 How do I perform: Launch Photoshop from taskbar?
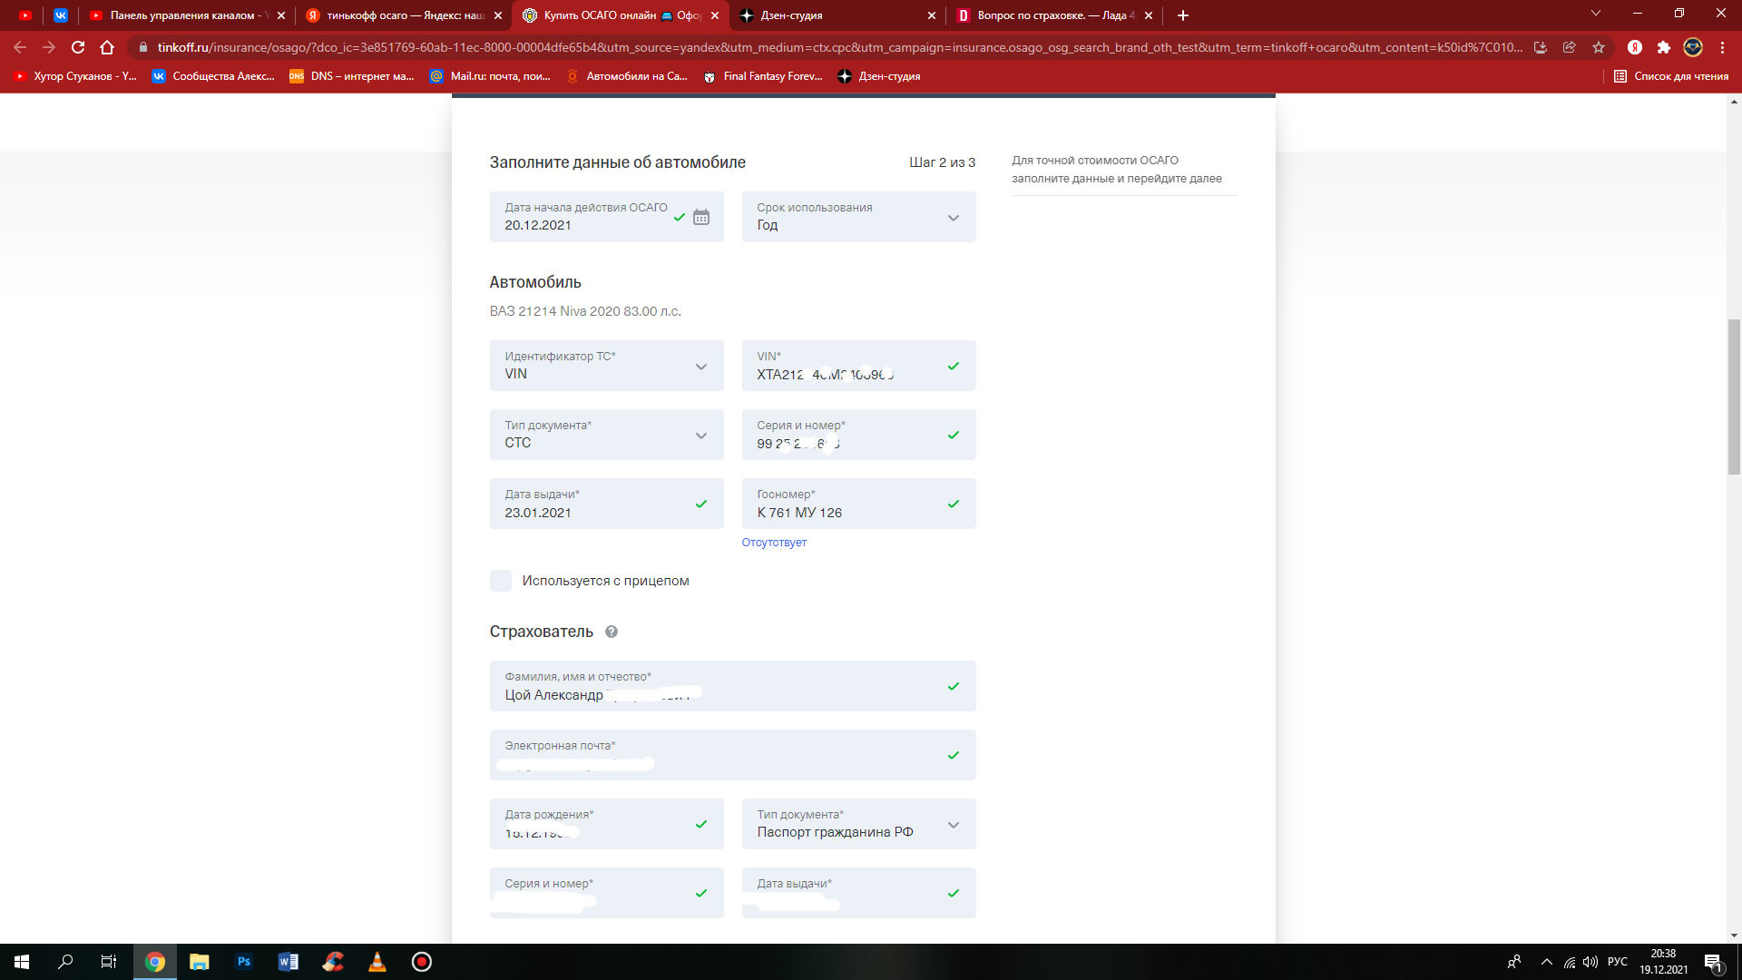[x=244, y=962]
